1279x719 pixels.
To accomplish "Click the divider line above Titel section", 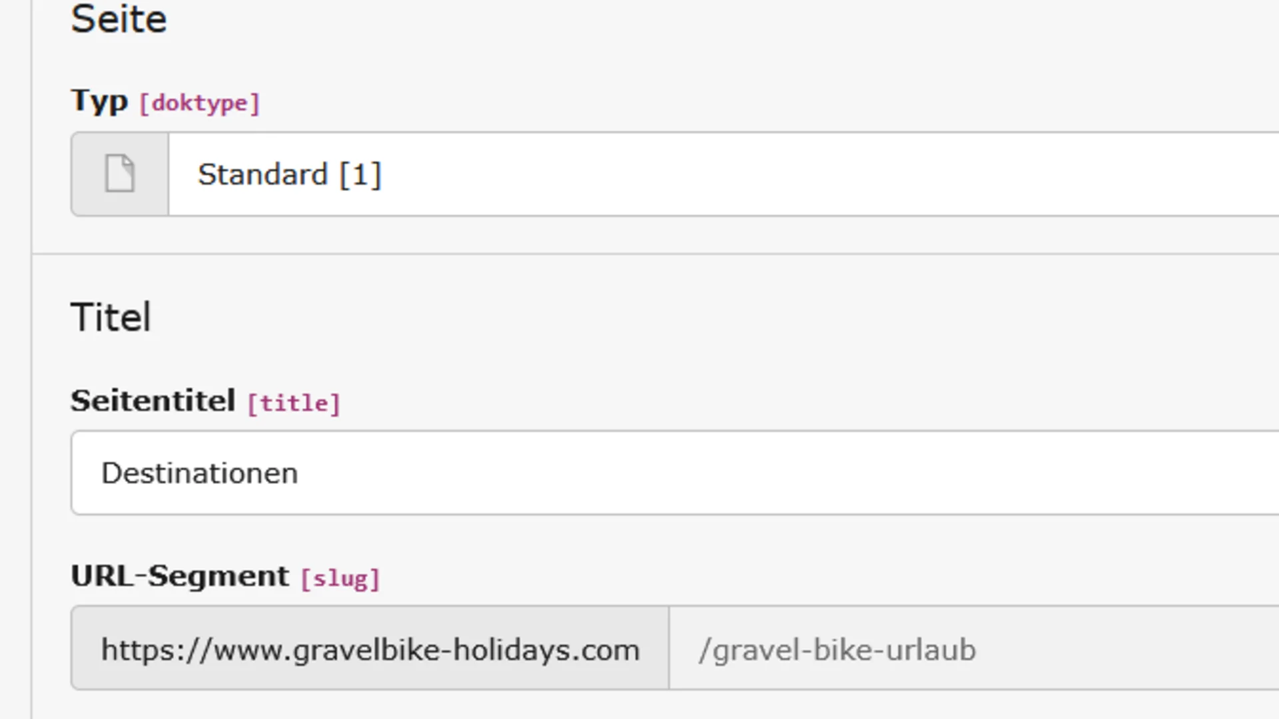I will coord(655,254).
